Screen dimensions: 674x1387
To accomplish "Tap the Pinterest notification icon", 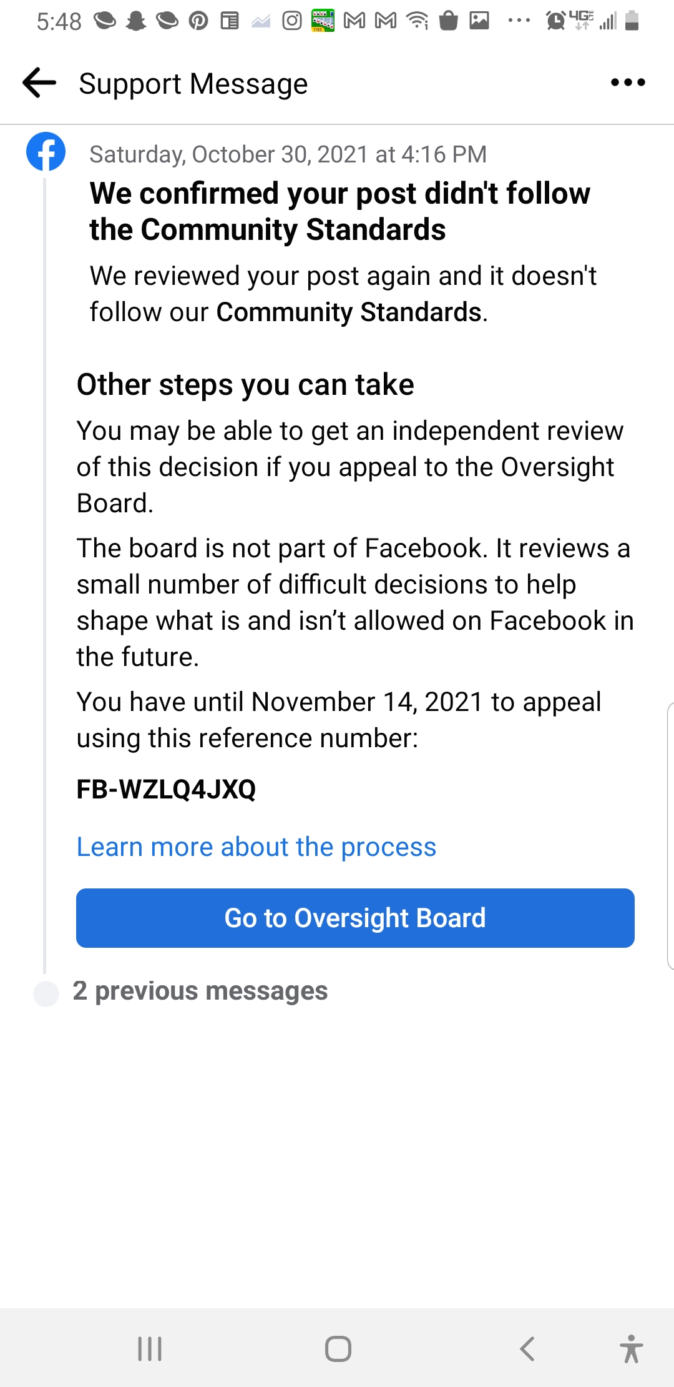I will coord(198,21).
